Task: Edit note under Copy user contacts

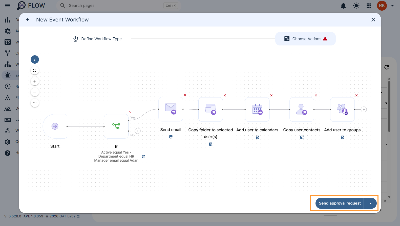Action: 302,137
